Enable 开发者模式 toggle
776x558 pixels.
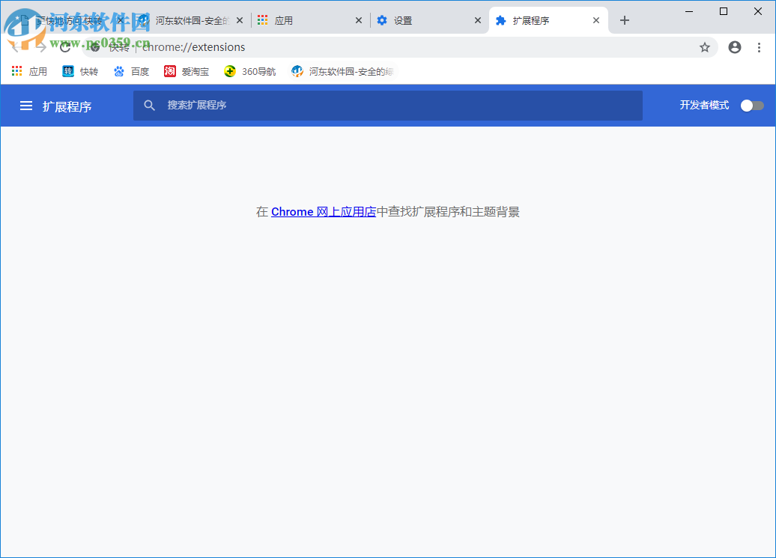click(751, 105)
